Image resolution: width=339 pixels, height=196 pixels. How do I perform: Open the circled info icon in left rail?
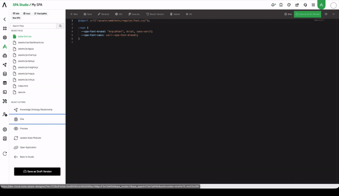[x=5, y=129]
